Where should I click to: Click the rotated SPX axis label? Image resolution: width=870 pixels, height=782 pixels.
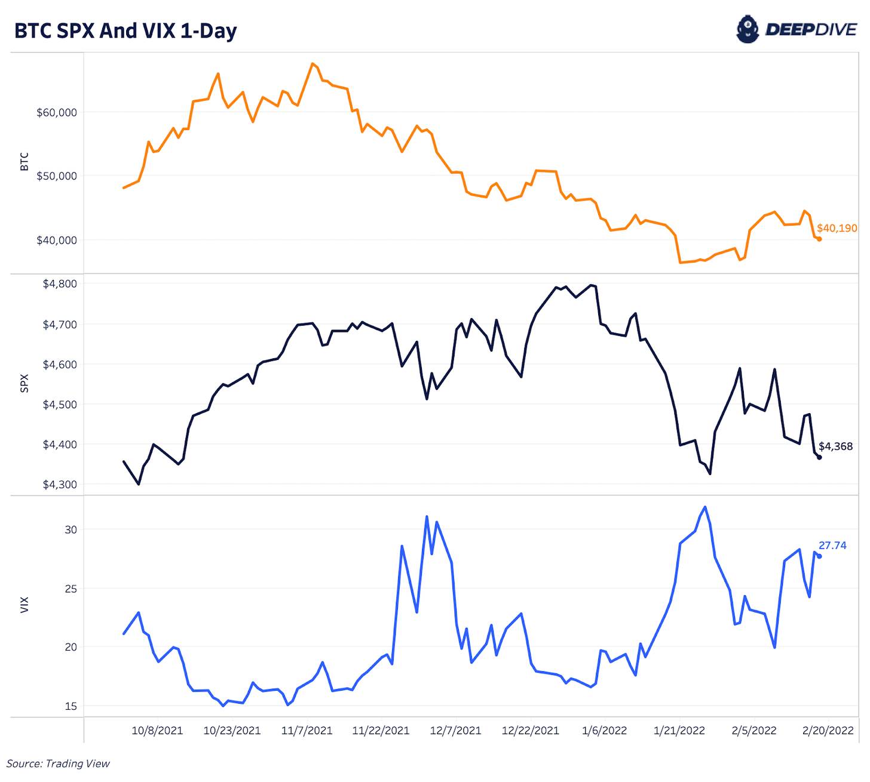point(24,383)
